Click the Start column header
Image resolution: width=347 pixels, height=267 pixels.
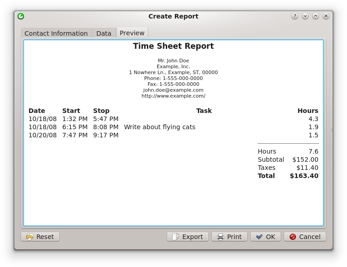tap(71, 111)
